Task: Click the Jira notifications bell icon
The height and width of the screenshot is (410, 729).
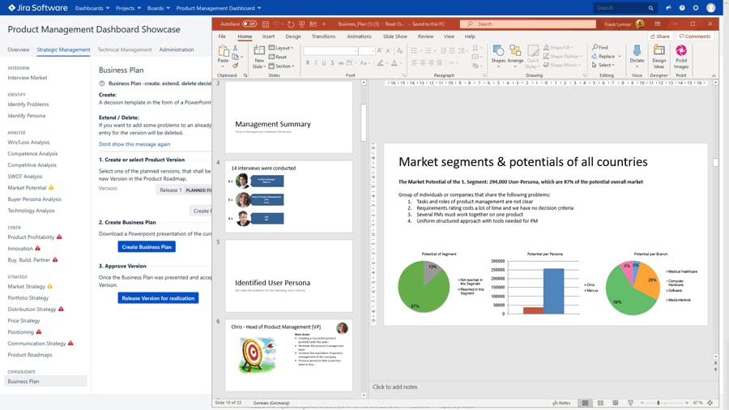Action: point(667,8)
